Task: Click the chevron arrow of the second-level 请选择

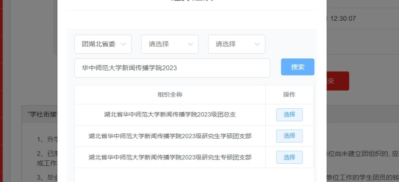Action: 190,44
